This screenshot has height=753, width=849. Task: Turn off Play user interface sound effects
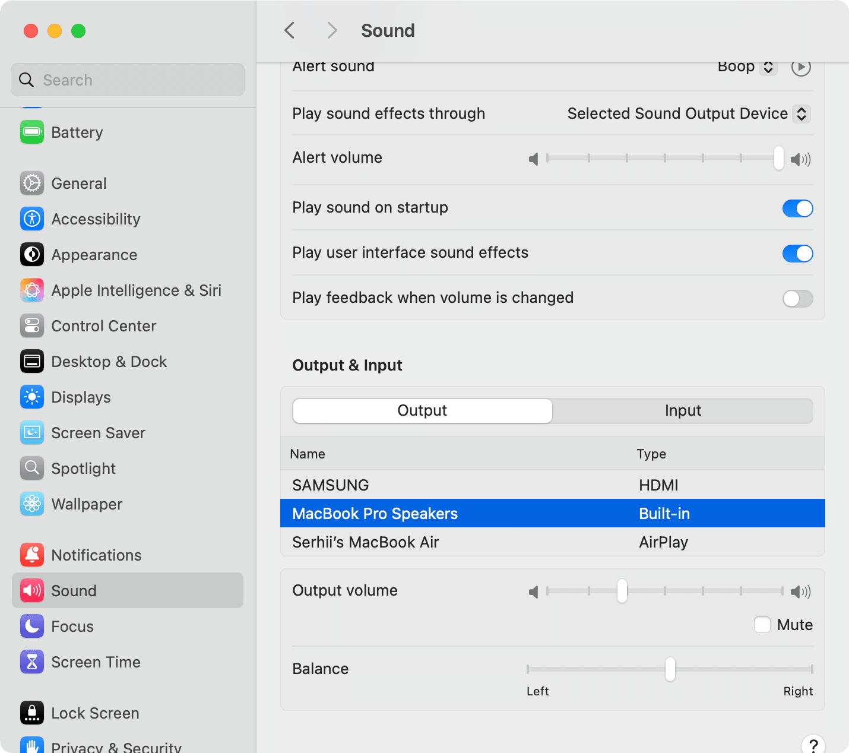pos(797,254)
